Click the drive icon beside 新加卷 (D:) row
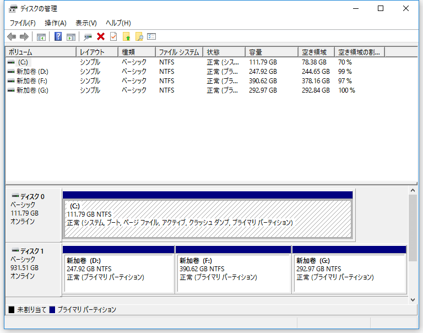 coord(11,72)
